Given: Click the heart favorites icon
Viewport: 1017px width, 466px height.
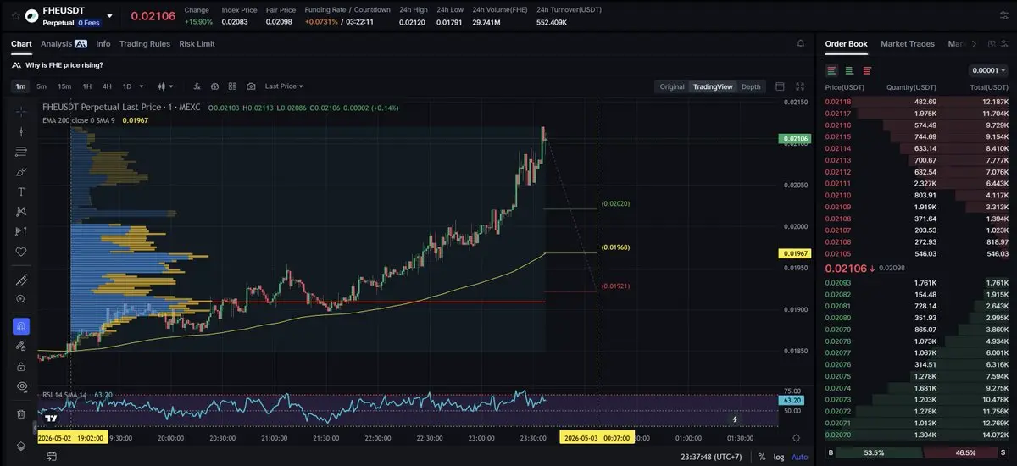Looking at the screenshot, I should 21,252.
